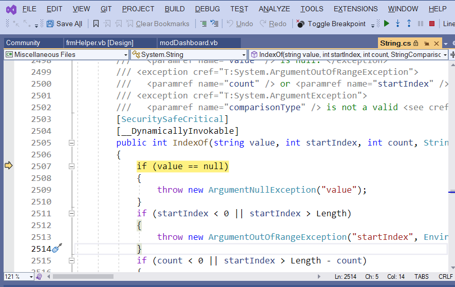Go to next bookmark icon
Screen dimensions: 455x287
click(x=107, y=24)
